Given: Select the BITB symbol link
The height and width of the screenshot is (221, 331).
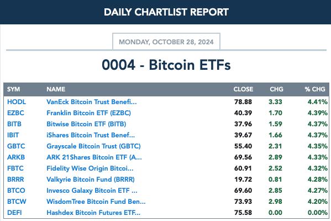Looking at the screenshot, I should click(14, 124).
